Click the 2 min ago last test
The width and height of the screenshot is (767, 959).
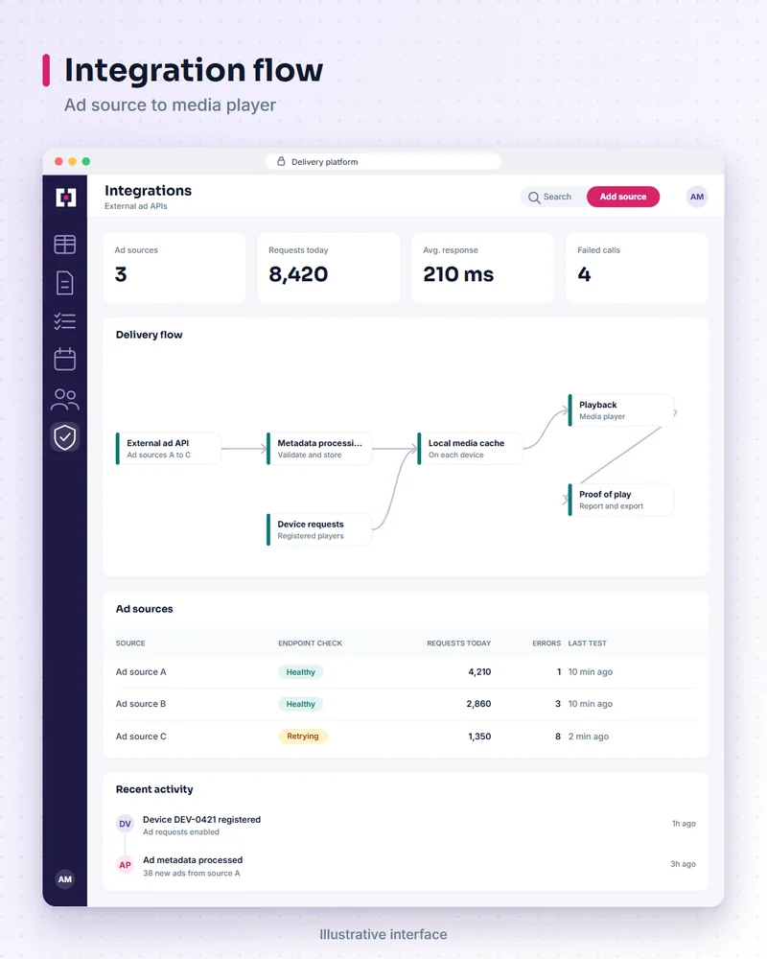[x=589, y=737]
